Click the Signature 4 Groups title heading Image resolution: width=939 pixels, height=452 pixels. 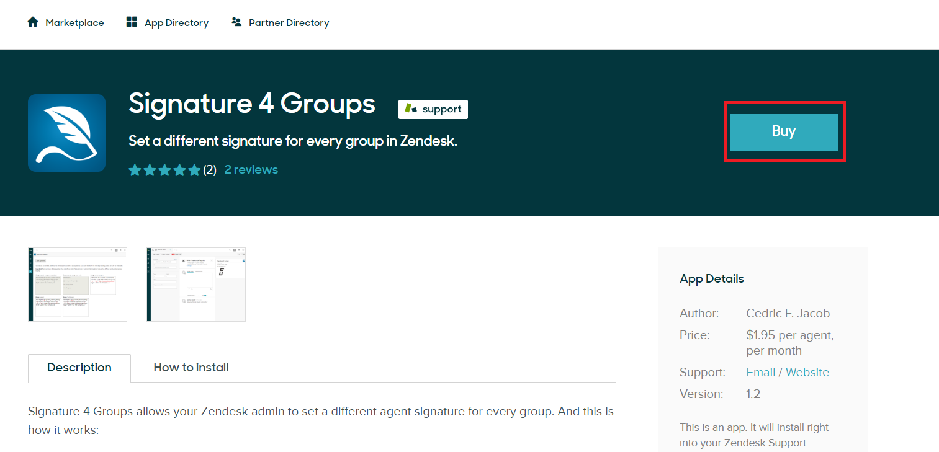click(x=252, y=104)
